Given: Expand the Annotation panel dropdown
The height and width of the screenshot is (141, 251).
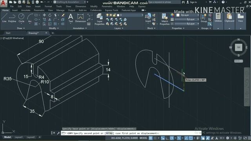Looking at the screenshot, I should [80, 28].
